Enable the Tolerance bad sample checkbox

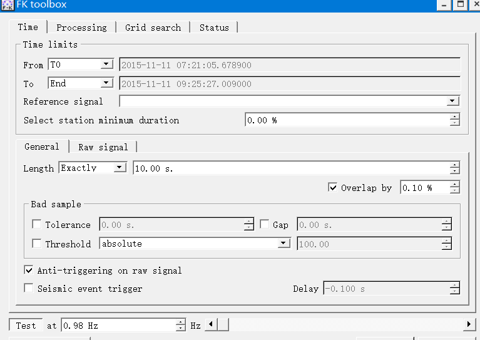point(37,225)
